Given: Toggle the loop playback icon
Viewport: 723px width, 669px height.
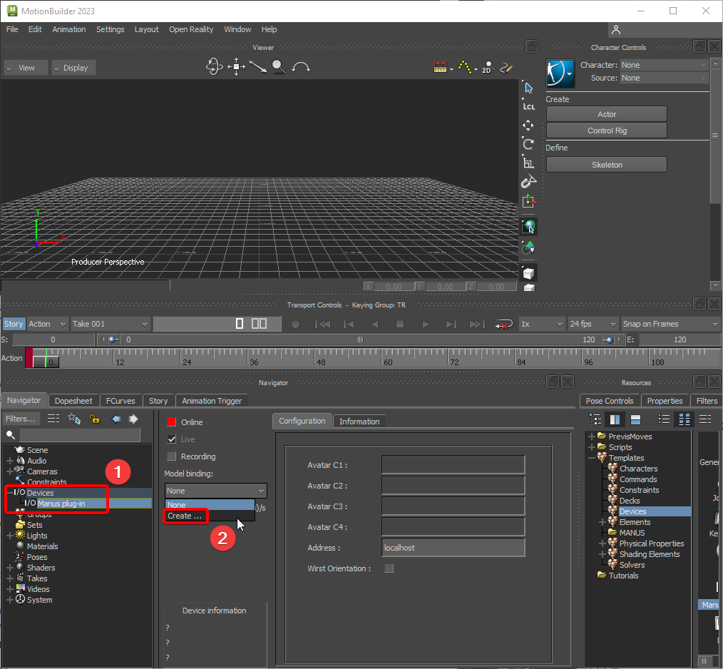Looking at the screenshot, I should [x=505, y=324].
